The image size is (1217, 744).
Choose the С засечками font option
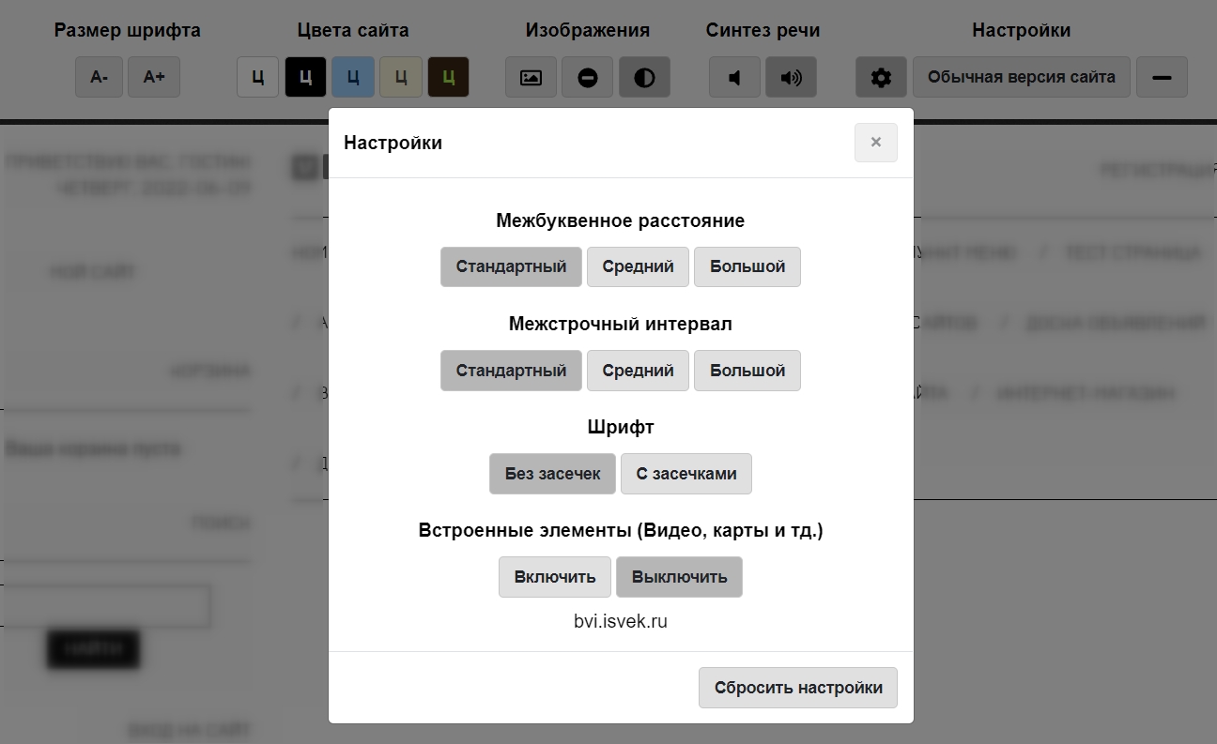click(686, 473)
